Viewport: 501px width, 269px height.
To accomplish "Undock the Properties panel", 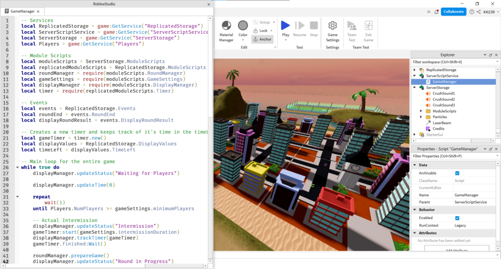I will point(491,149).
